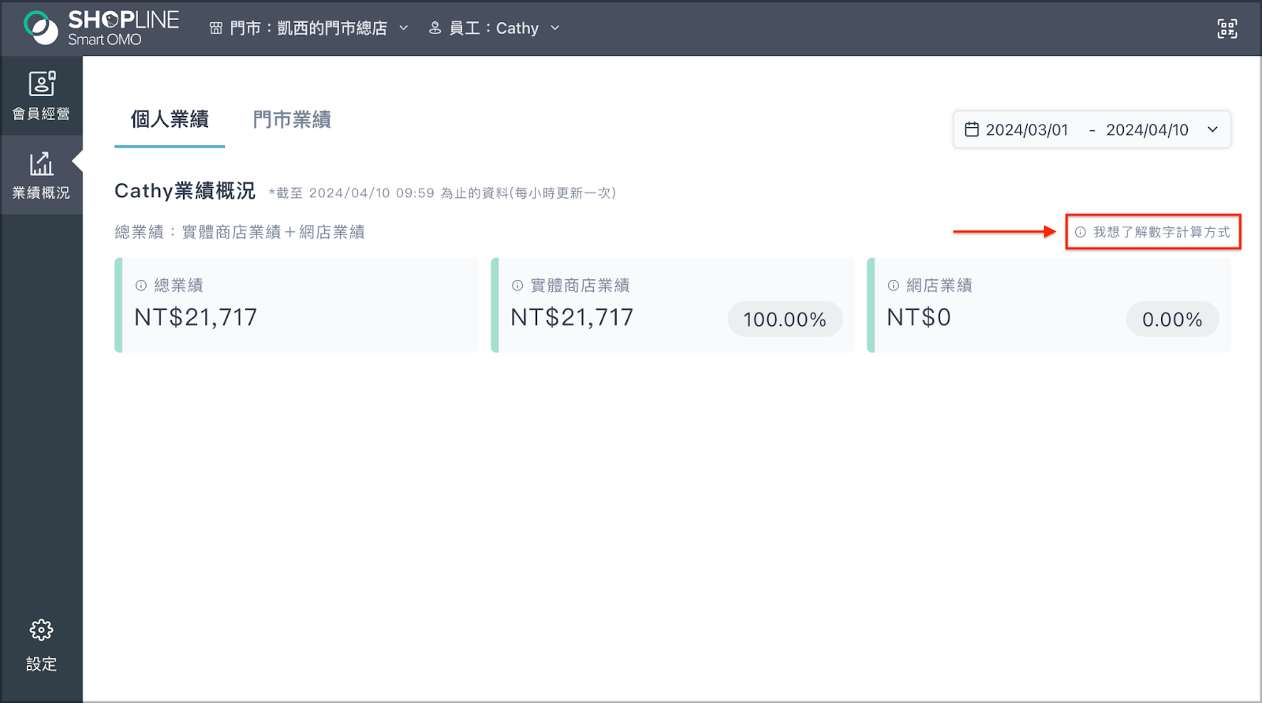
Task: Click the calendar icon in date range
Action: click(972, 129)
